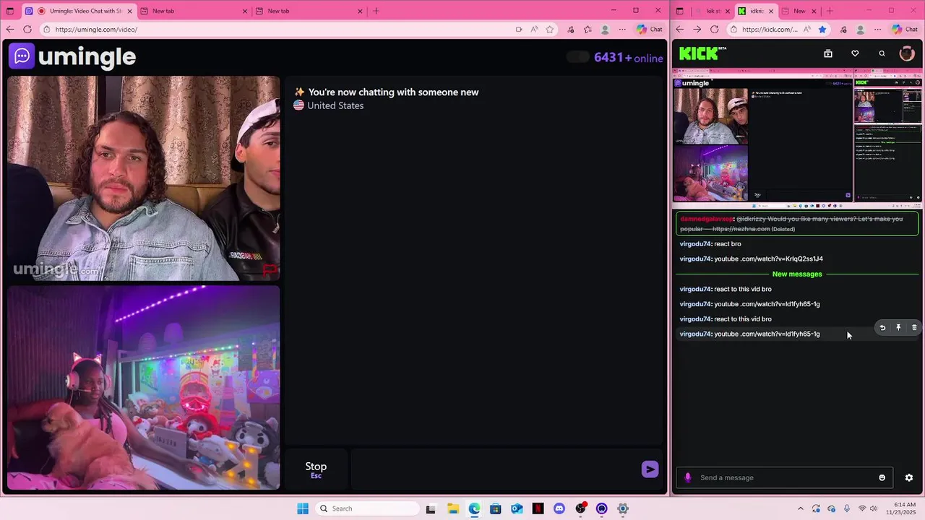The height and width of the screenshot is (520, 925).
Task: Open the favorites list in the left browser toolbar
Action: tap(588, 30)
